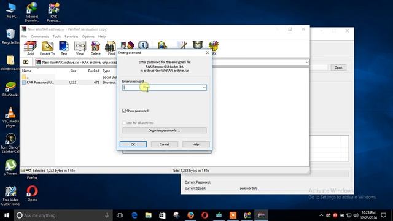Open the Action Center notification icon
The height and width of the screenshot is (221, 393).
point(383,215)
